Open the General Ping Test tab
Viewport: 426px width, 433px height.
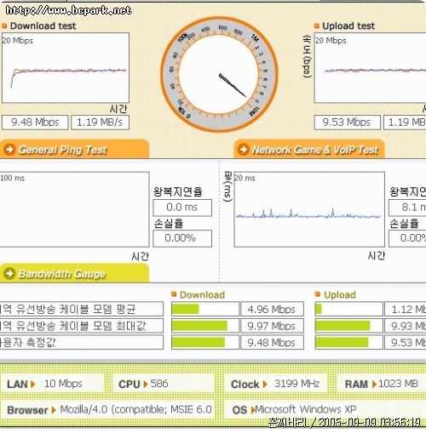point(74,149)
